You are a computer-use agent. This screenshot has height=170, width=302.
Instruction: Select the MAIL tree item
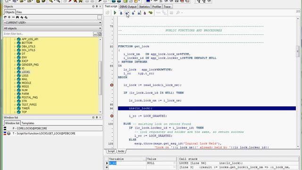(x=25, y=79)
